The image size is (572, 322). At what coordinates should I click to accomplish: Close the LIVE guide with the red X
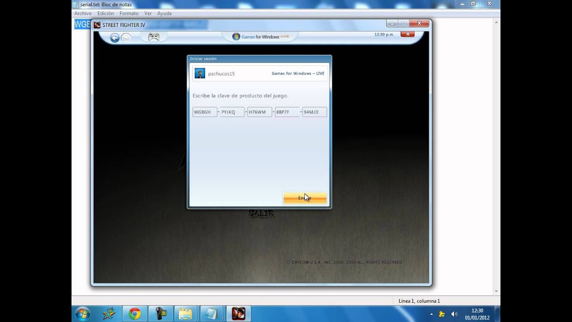tap(408, 34)
